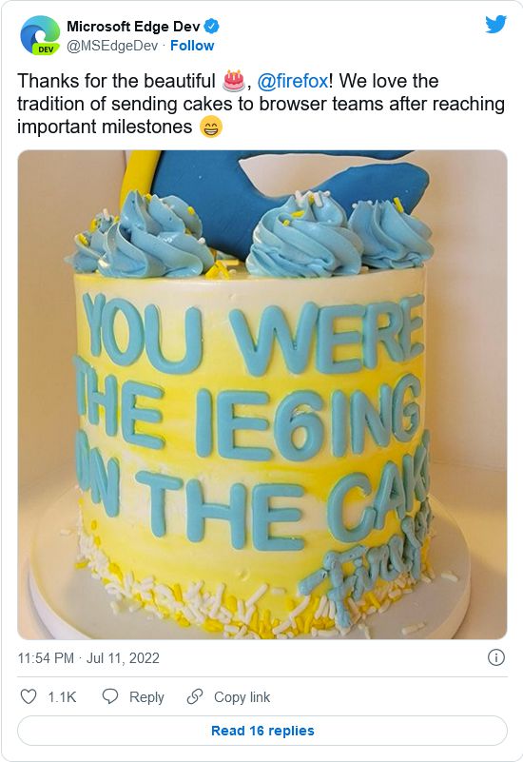Open the Twitter info circle icon
Image resolution: width=523 pixels, height=762 pixels.
point(495,657)
